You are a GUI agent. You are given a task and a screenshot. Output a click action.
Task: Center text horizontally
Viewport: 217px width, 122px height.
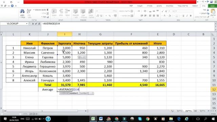154,16
